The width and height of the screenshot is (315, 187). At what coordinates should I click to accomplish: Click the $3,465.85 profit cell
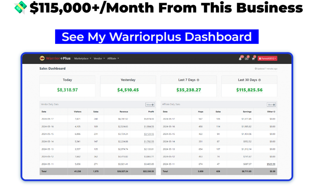tap(149, 164)
